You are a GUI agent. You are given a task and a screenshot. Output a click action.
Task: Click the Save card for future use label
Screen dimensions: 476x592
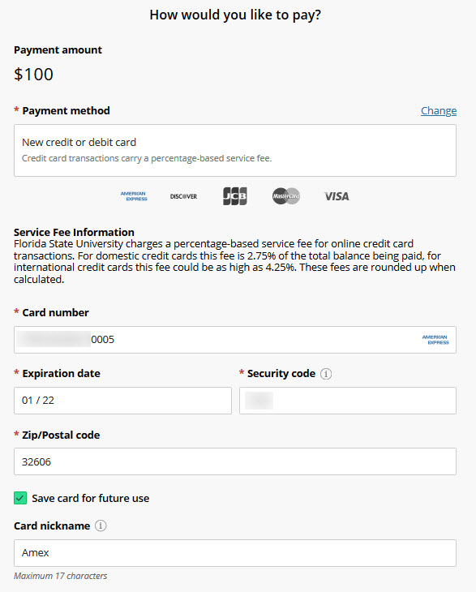(x=91, y=499)
